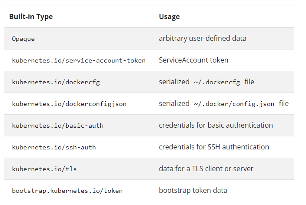The image size is (306, 205).
Task: Click the "Built-in Type" column header
Action: (x=31, y=17)
